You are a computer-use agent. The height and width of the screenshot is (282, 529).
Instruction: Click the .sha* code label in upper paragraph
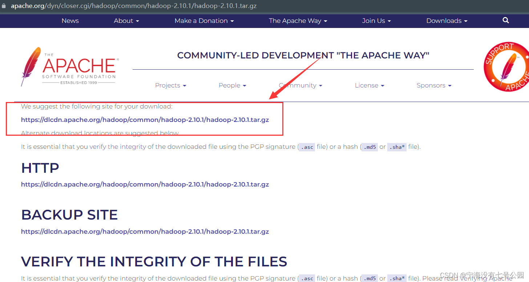(397, 147)
